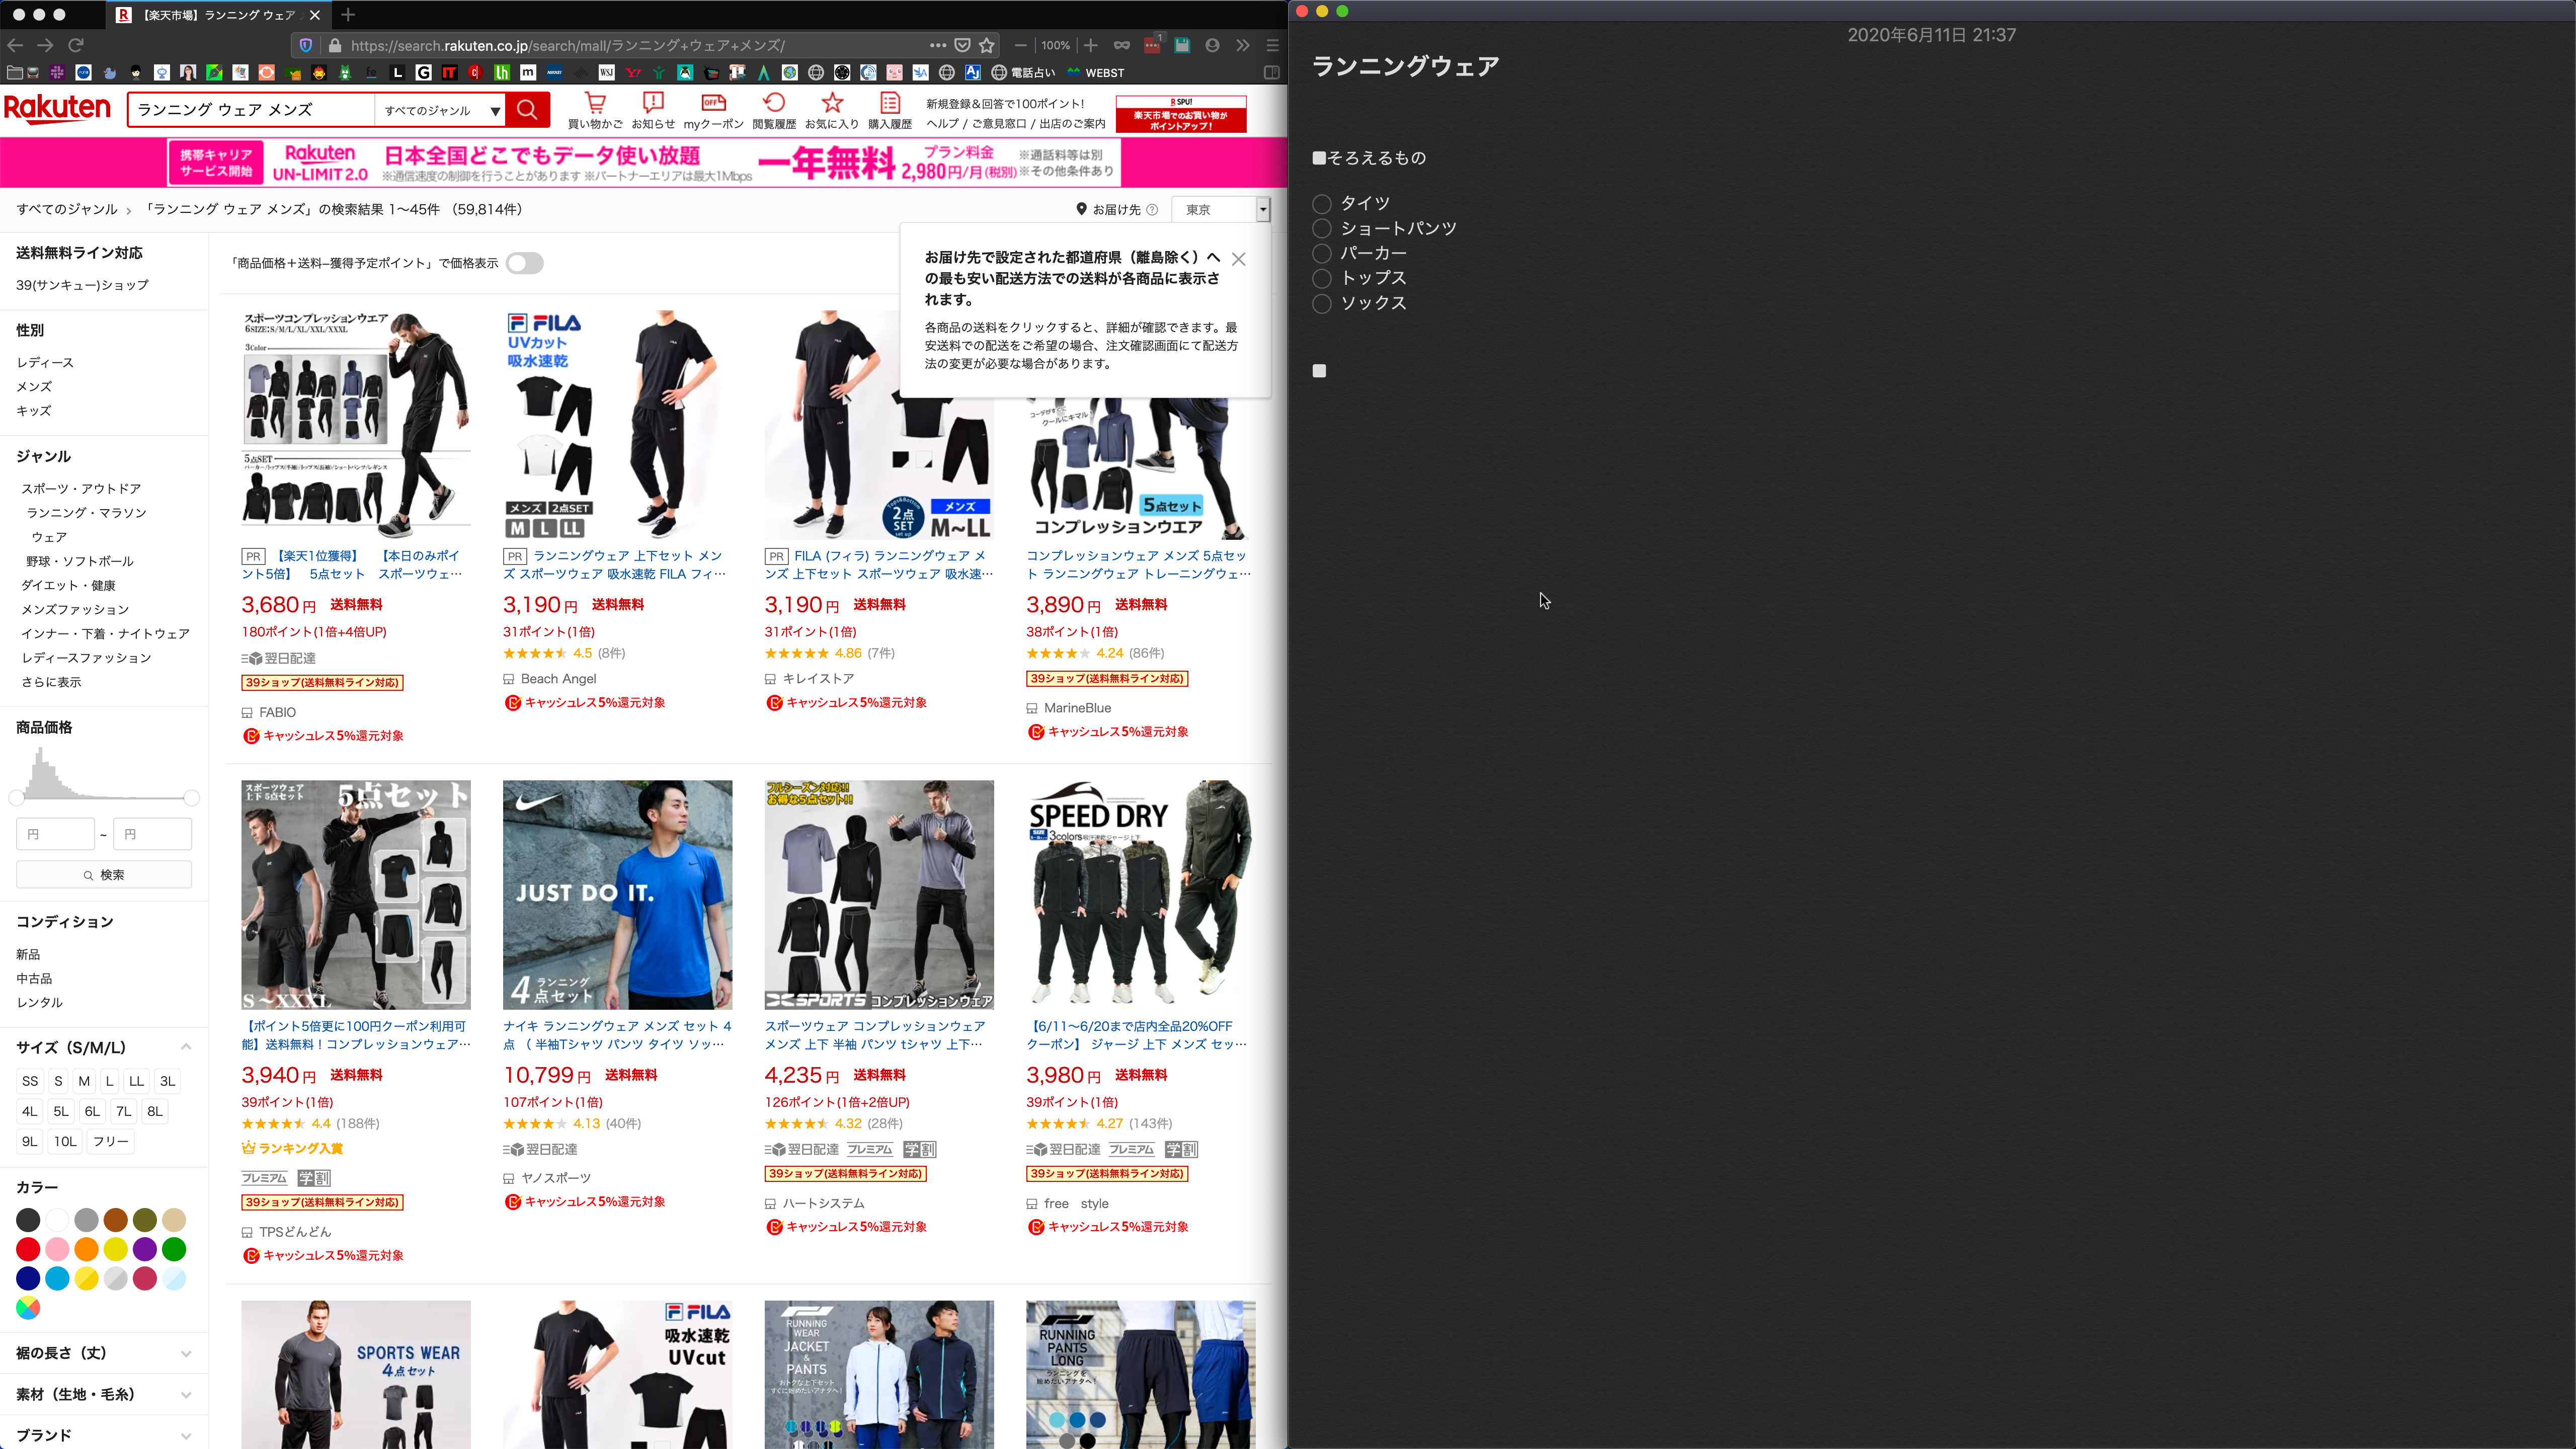
Task: Open the WSJ bookmark
Action: pos(607,73)
